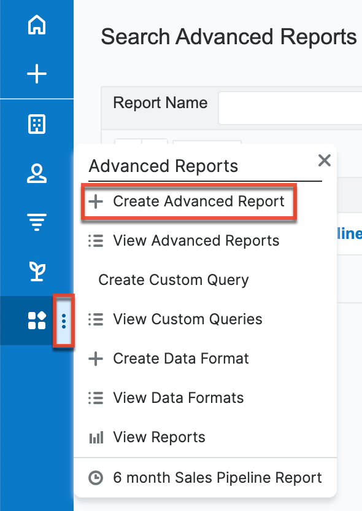This screenshot has height=511, width=362.
Task: Close the Advanced Reports popup
Action: [x=325, y=160]
